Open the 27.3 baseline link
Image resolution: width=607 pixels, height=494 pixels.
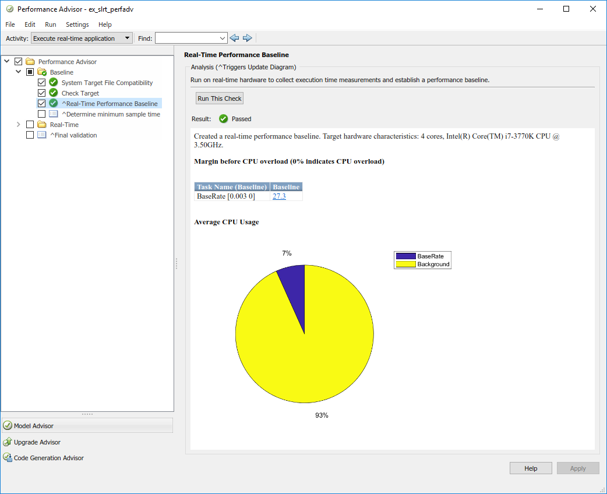coord(279,196)
